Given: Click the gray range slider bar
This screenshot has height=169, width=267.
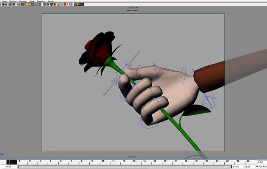Looking at the screenshot, I should (x=125, y=167).
